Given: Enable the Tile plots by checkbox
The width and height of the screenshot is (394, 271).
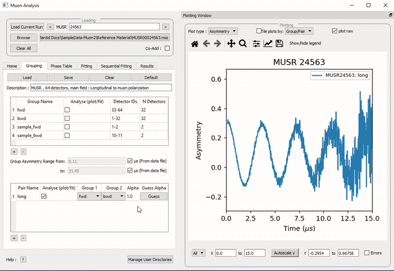Looking at the screenshot, I should 259,31.
